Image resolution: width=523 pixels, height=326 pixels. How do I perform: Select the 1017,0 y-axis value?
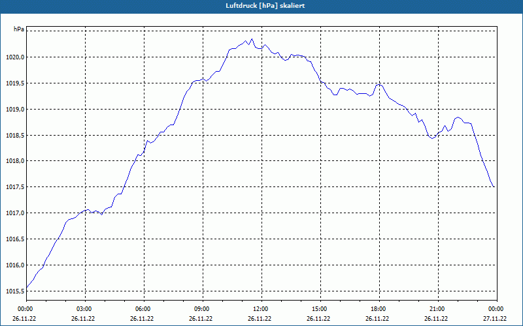pos(15,213)
